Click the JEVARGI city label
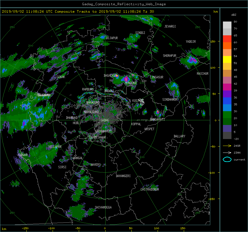Screen dimensions: 248x232 click(x=170, y=26)
